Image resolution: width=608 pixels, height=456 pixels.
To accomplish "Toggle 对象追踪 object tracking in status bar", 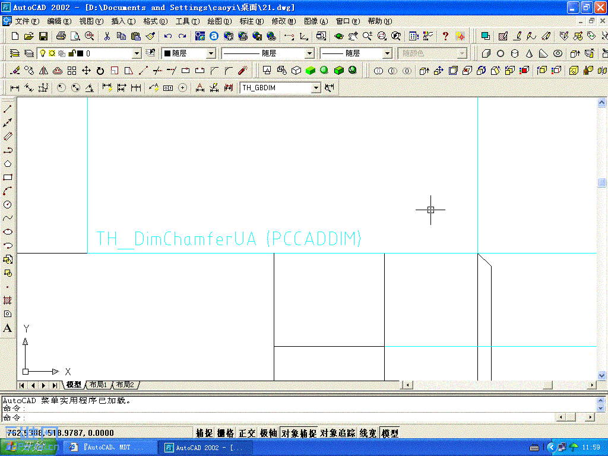I will tap(337, 433).
